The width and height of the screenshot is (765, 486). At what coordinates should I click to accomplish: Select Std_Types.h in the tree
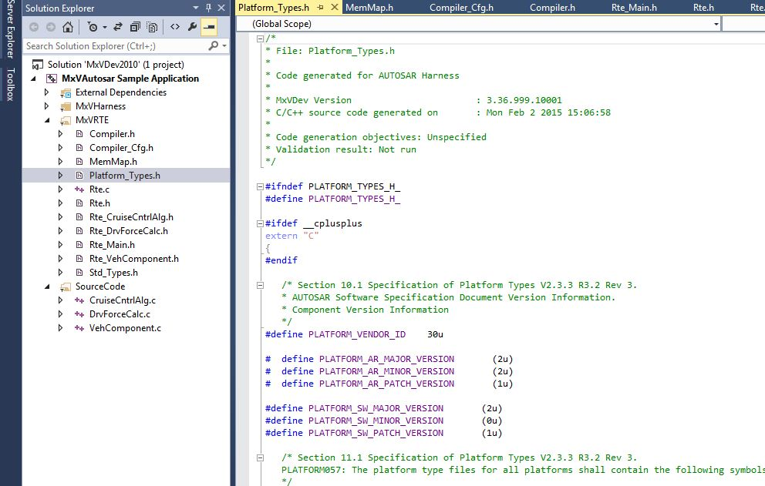[x=113, y=273]
